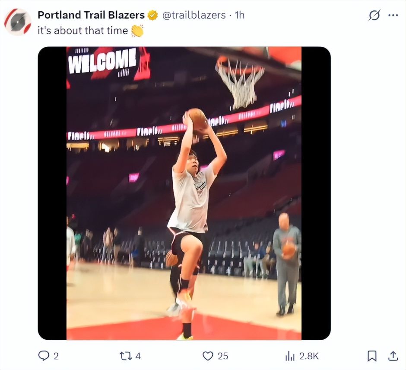Click the like count number 25
Screen dimensions: 406x370
pos(222,356)
